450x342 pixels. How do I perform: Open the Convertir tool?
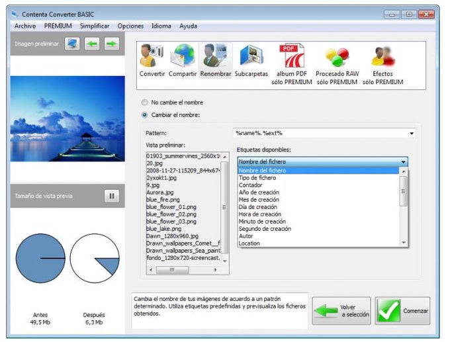point(152,61)
